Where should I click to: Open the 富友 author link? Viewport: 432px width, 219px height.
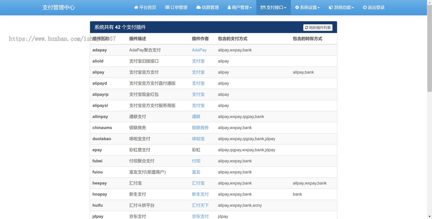(196, 172)
